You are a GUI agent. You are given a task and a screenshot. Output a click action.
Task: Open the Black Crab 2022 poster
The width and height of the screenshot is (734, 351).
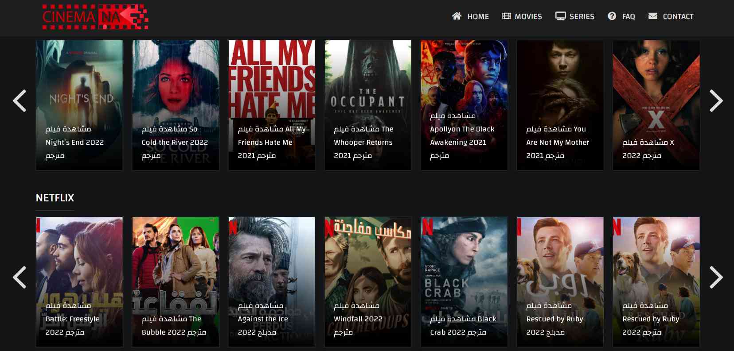click(464, 282)
